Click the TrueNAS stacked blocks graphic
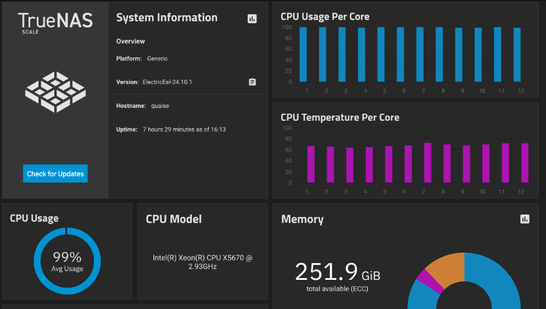Image resolution: width=546 pixels, height=309 pixels. (x=55, y=92)
